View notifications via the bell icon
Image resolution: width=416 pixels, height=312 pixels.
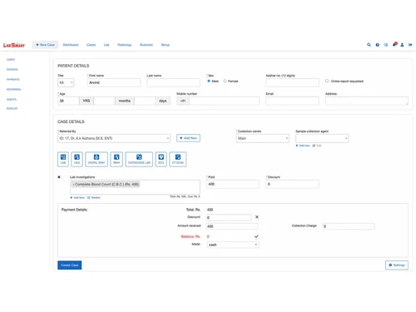tap(394, 44)
